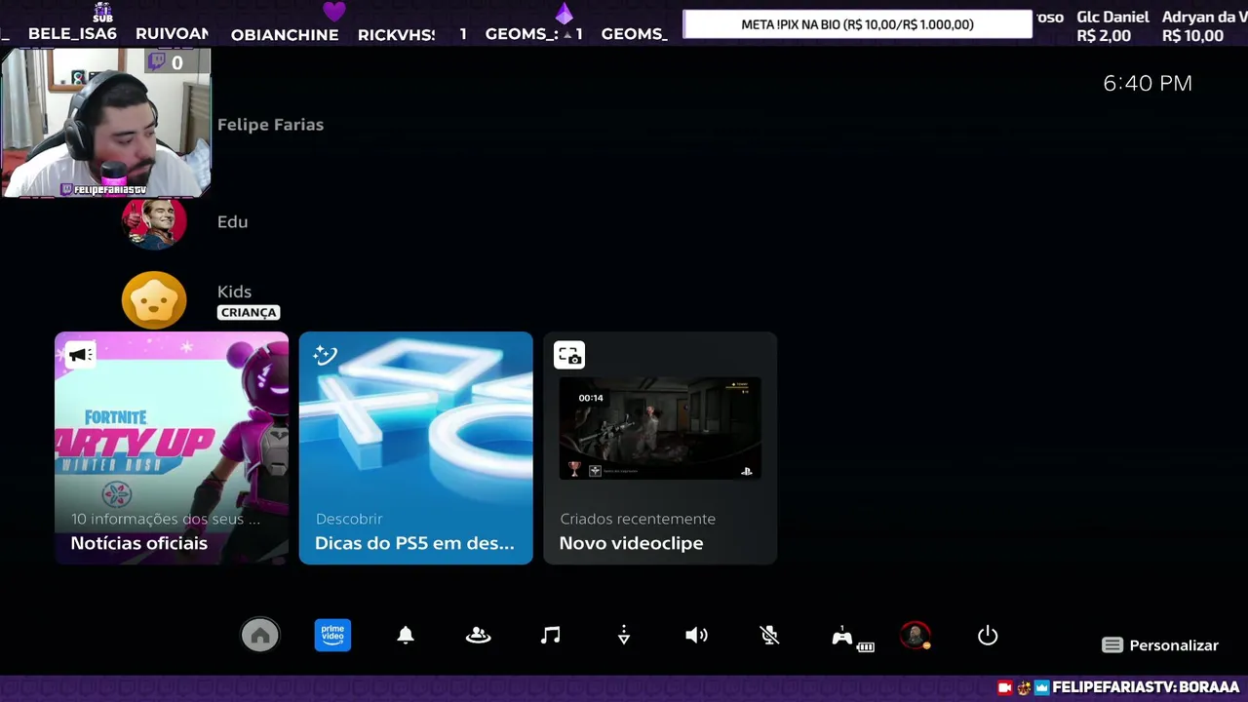This screenshot has height=702, width=1248.
Task: Toggle the microphone mute icon
Action: [769, 636]
